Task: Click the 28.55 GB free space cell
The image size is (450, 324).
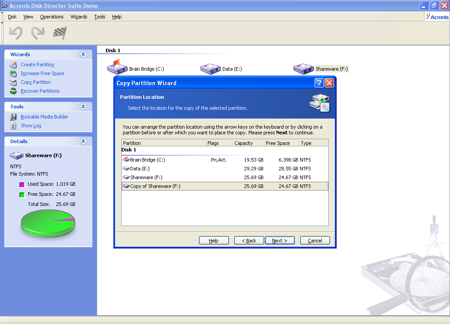Action: tap(288, 169)
